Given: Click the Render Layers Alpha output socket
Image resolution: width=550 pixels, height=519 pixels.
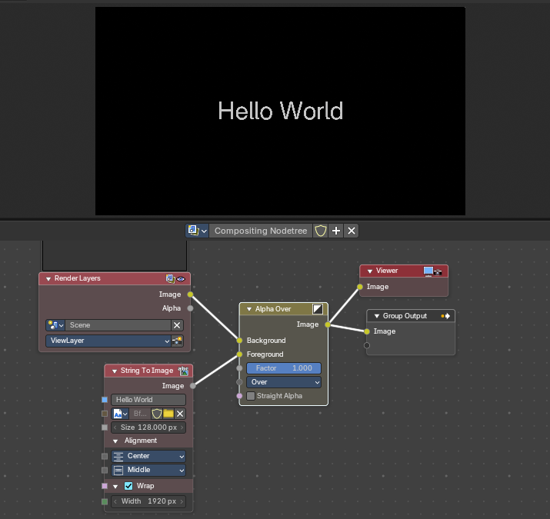Looking at the screenshot, I should 190,308.
